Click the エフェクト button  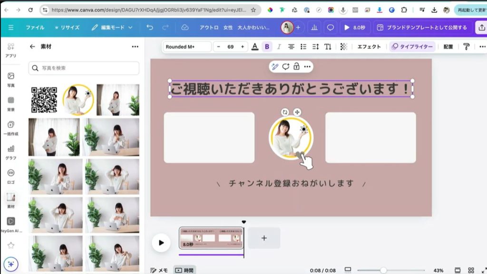pos(369,46)
